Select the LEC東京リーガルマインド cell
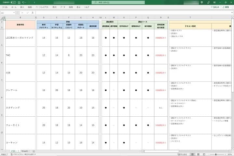 (20, 38)
